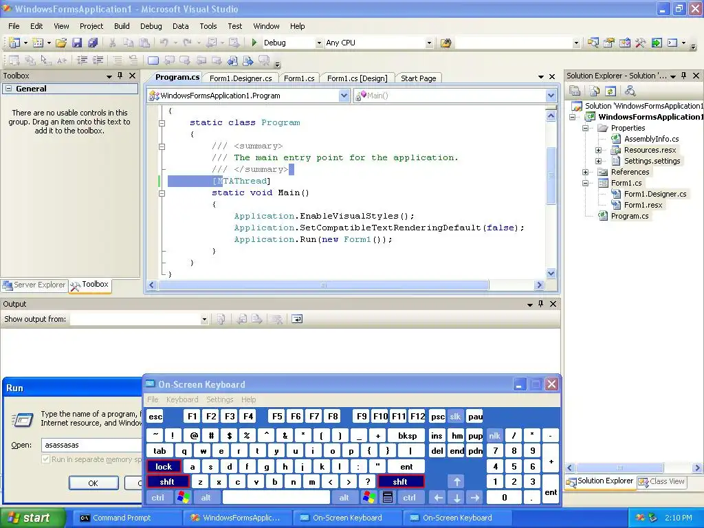Screen dimensions: 704x528
Task: Open the Build menu
Action: (x=122, y=26)
